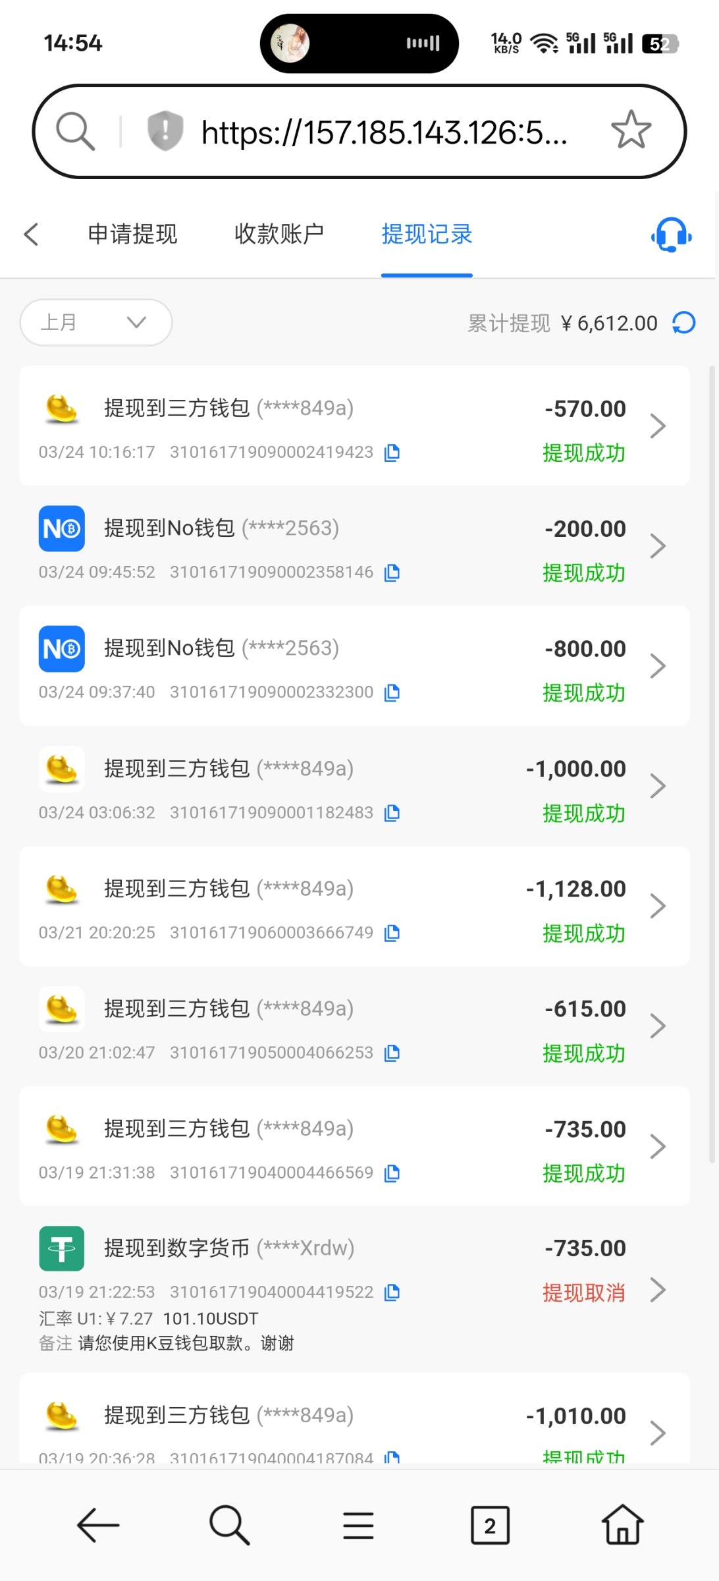Refresh the cumulative withdrawal total
Viewport: 719px width, 1581px height.
coord(683,323)
